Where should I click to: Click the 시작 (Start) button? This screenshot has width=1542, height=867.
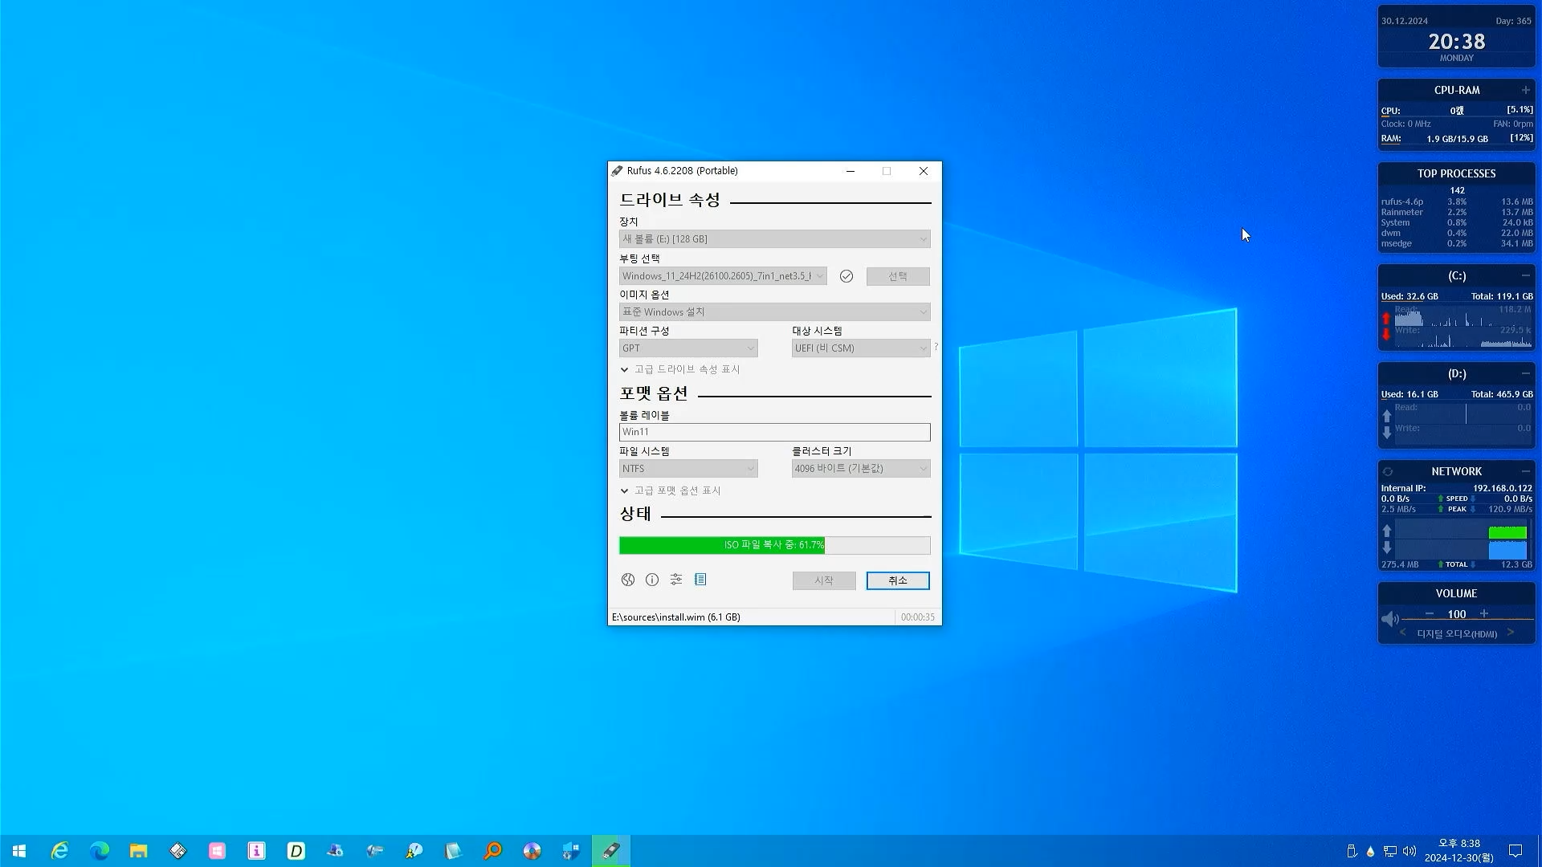[824, 580]
